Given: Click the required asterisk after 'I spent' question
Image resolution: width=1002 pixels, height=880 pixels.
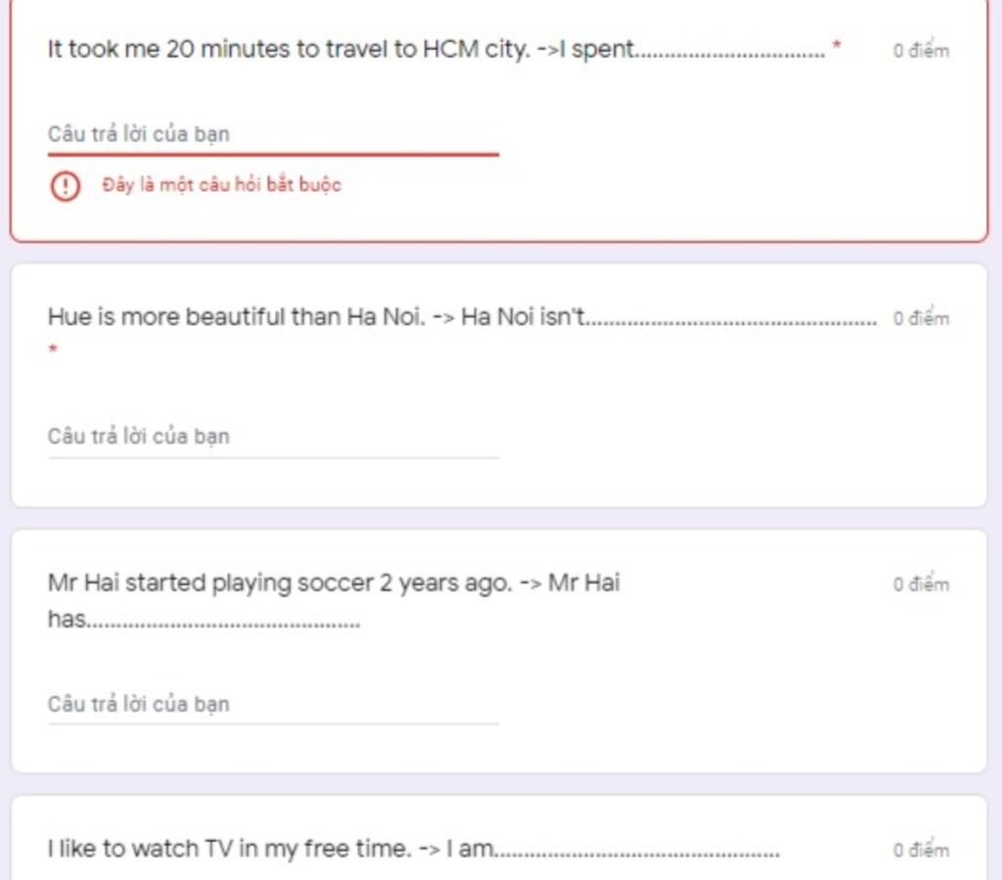Looking at the screenshot, I should tap(836, 45).
